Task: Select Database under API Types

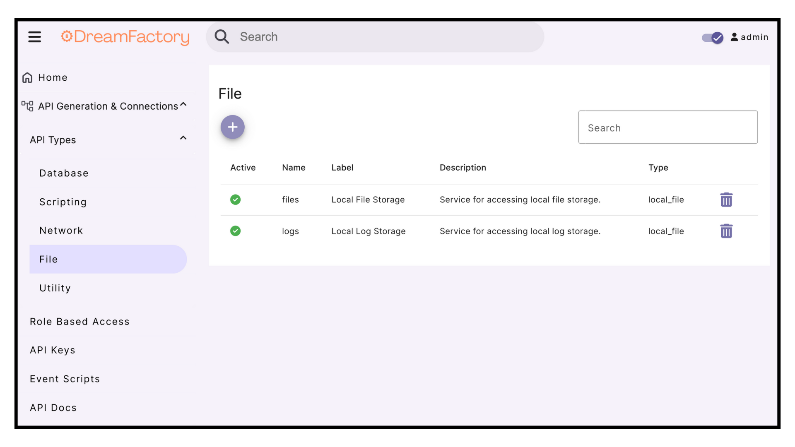Action: click(x=64, y=173)
